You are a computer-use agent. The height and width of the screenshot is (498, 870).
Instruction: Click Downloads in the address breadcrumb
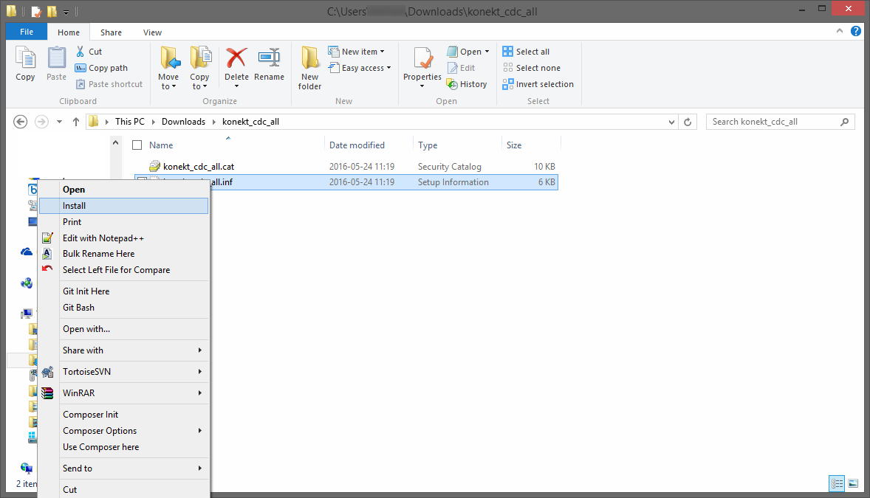(x=183, y=122)
